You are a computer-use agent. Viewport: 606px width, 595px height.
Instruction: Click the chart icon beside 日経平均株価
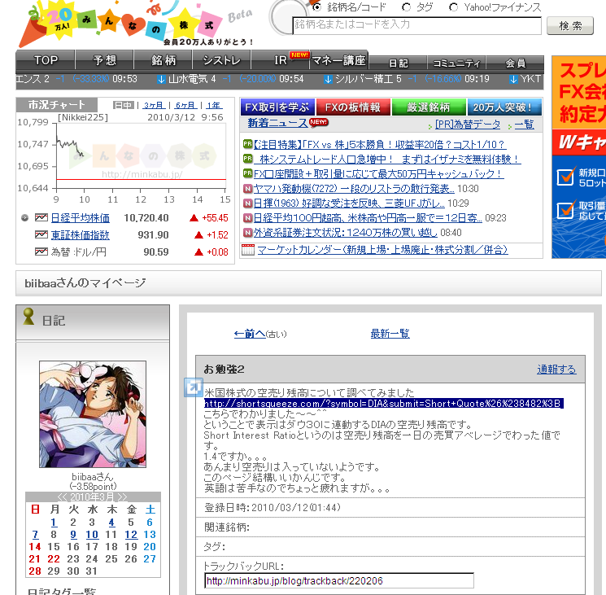[41, 218]
